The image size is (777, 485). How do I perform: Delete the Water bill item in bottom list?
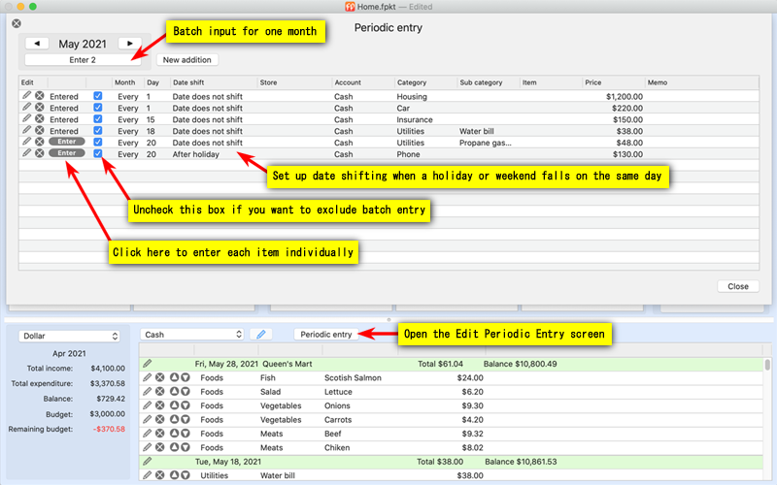(160, 475)
